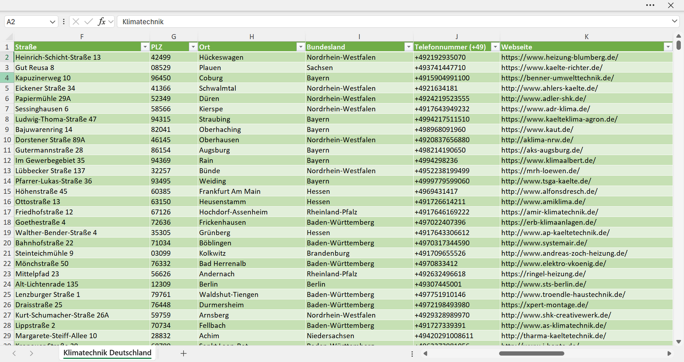Select the Ort cell Bad Herrenalb
The image size is (684, 362).
point(252,264)
